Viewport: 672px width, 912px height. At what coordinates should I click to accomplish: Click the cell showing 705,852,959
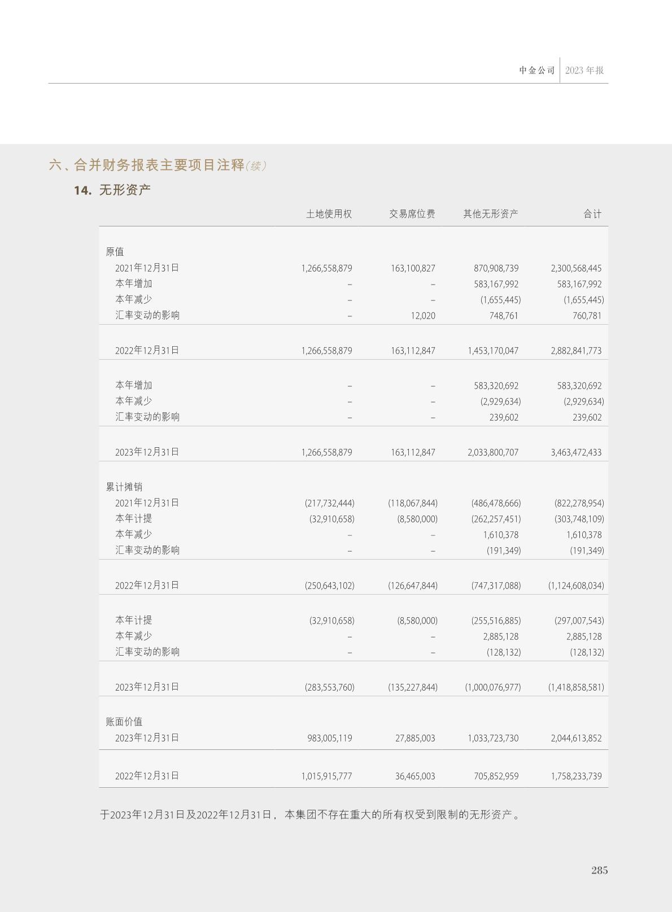tap(496, 776)
